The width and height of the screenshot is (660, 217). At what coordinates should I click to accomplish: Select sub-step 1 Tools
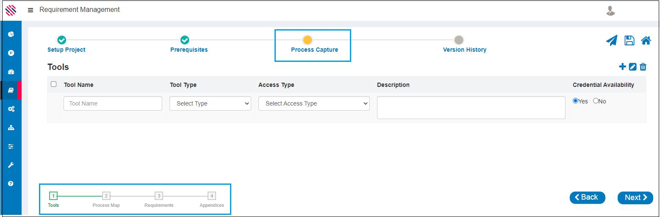coord(53,196)
